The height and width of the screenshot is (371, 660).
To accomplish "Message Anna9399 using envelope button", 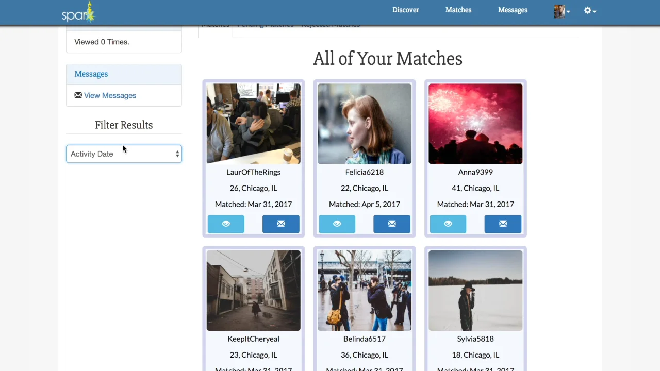I will [x=503, y=224].
